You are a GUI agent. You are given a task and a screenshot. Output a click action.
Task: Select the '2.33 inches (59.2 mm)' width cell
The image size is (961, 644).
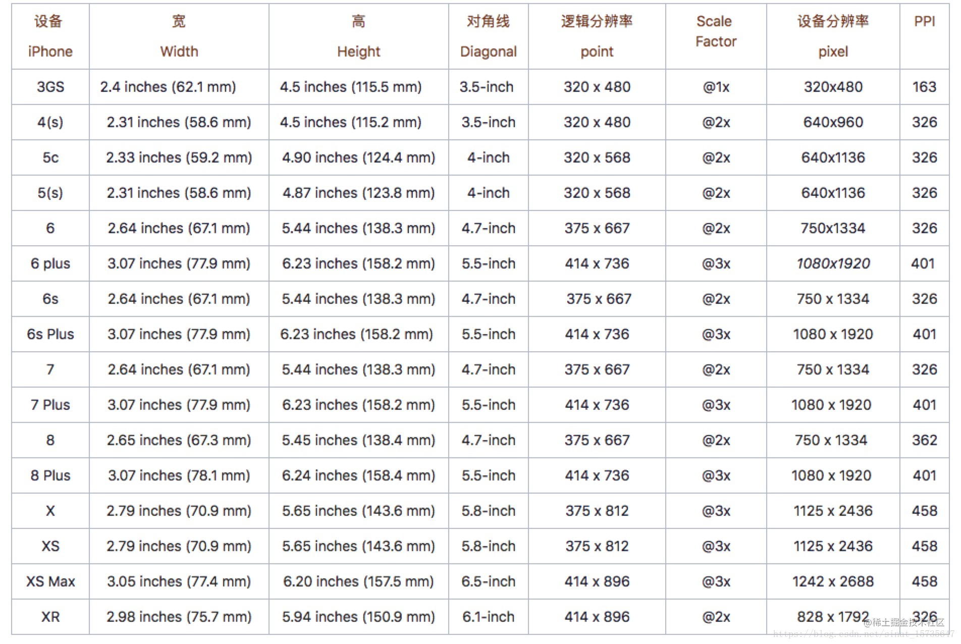[x=179, y=157]
